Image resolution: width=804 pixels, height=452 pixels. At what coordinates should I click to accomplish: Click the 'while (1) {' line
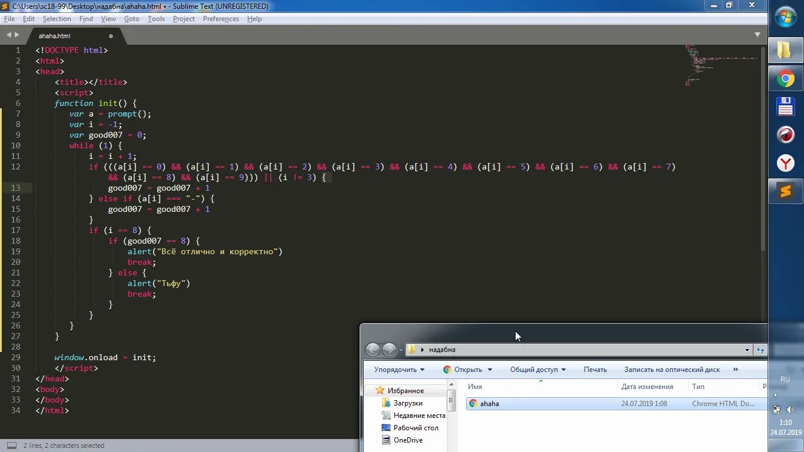pyautogui.click(x=95, y=145)
